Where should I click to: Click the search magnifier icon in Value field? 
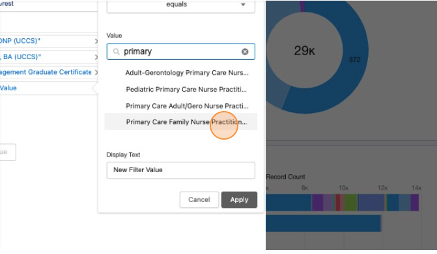[x=116, y=52]
